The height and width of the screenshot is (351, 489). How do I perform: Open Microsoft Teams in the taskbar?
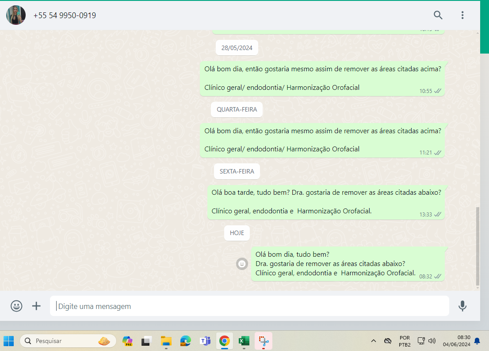[x=205, y=341]
